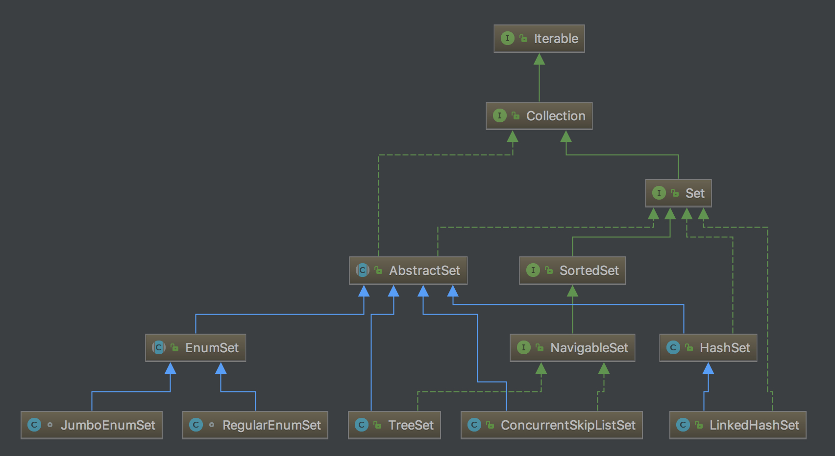The height and width of the screenshot is (456, 835).
Task: Select the NavigableSet label text
Action: point(589,348)
